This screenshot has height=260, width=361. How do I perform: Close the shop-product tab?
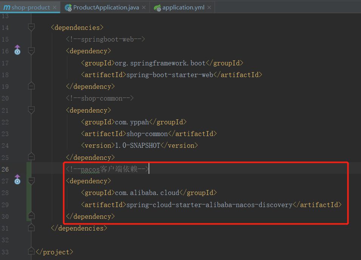54,7
